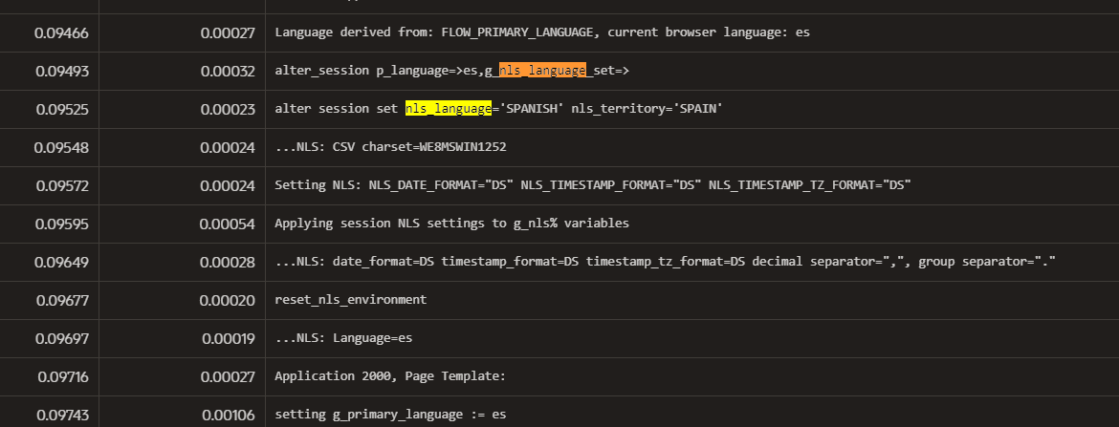Click the orange-highlighted nls_language match

(x=542, y=71)
